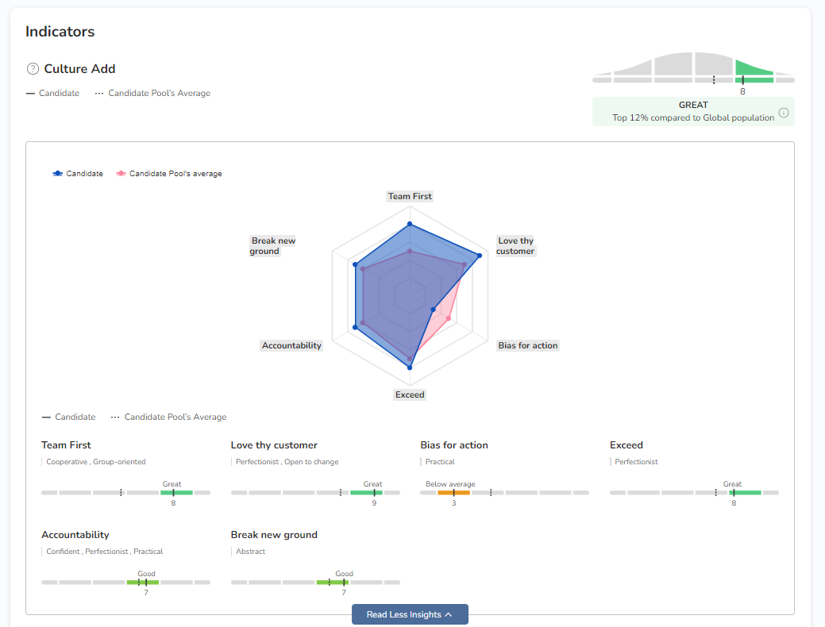The height and width of the screenshot is (627, 825).
Task: Toggle Candidate Pool's average radar legend text
Action: (175, 174)
